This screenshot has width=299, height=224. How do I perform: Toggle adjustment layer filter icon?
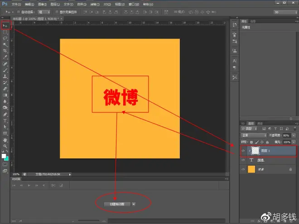coord(270,129)
